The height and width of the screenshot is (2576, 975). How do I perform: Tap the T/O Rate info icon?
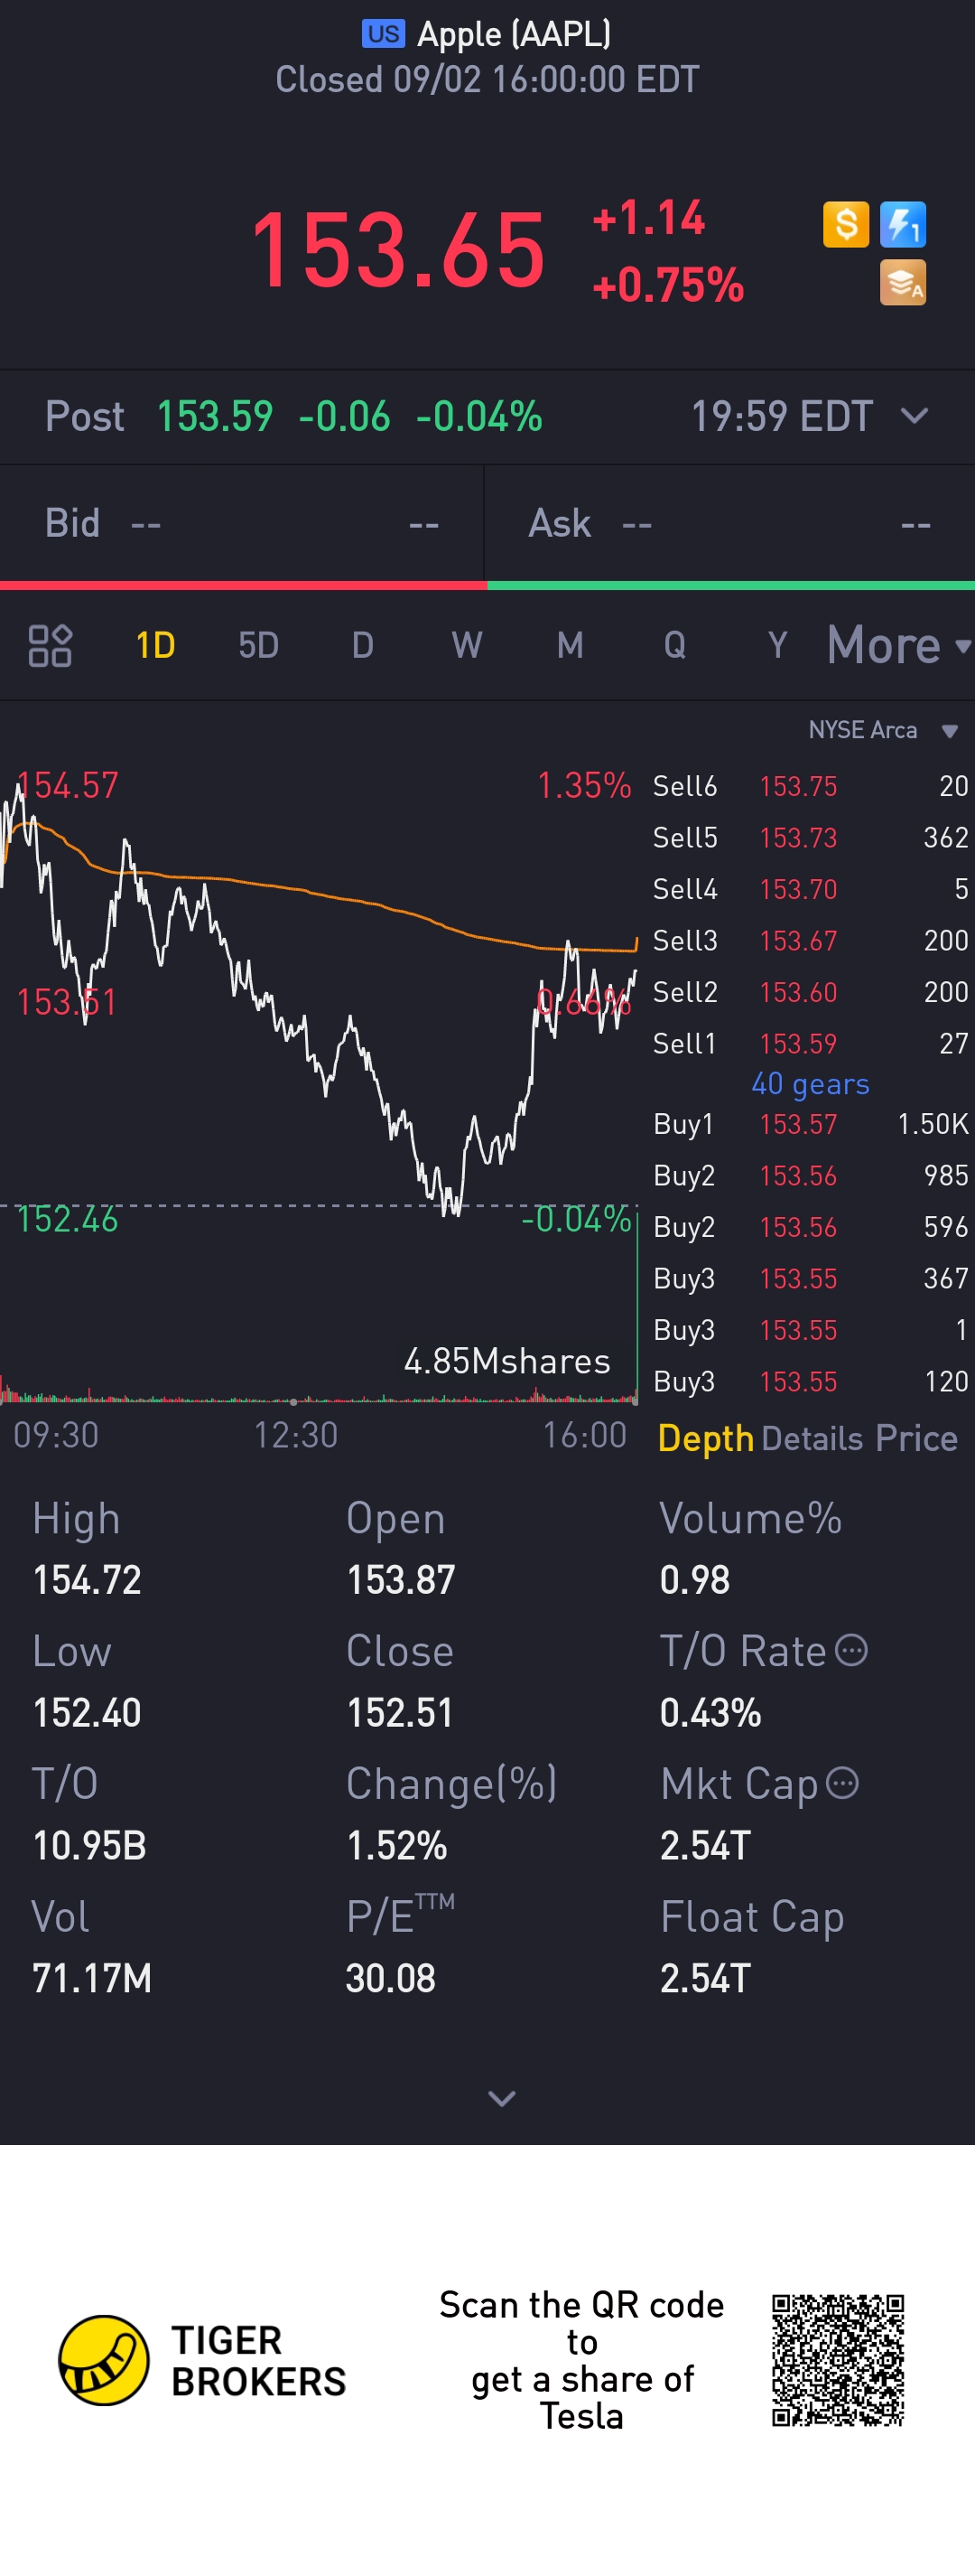(851, 1650)
